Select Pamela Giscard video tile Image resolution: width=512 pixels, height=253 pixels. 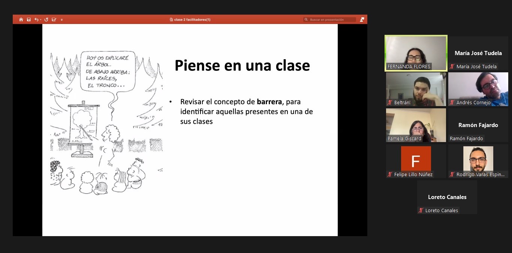click(x=416, y=125)
